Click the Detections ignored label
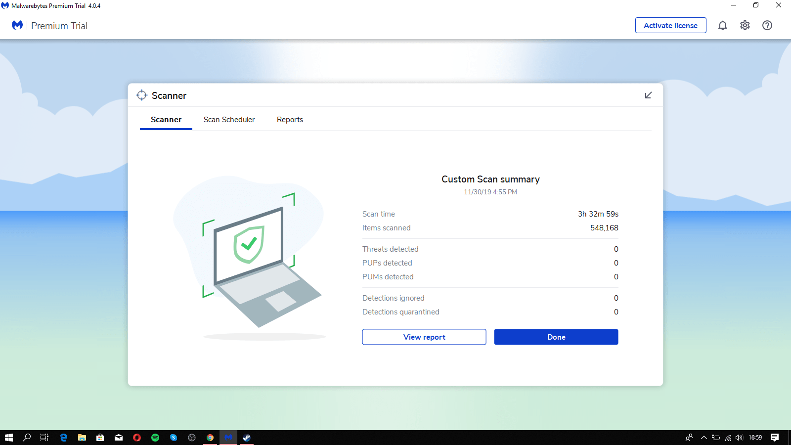791x445 pixels. click(394, 298)
